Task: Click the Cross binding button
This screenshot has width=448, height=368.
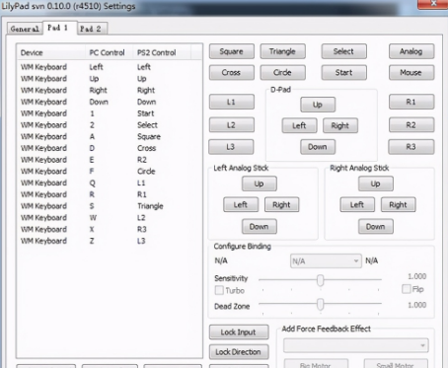Action: [x=232, y=73]
